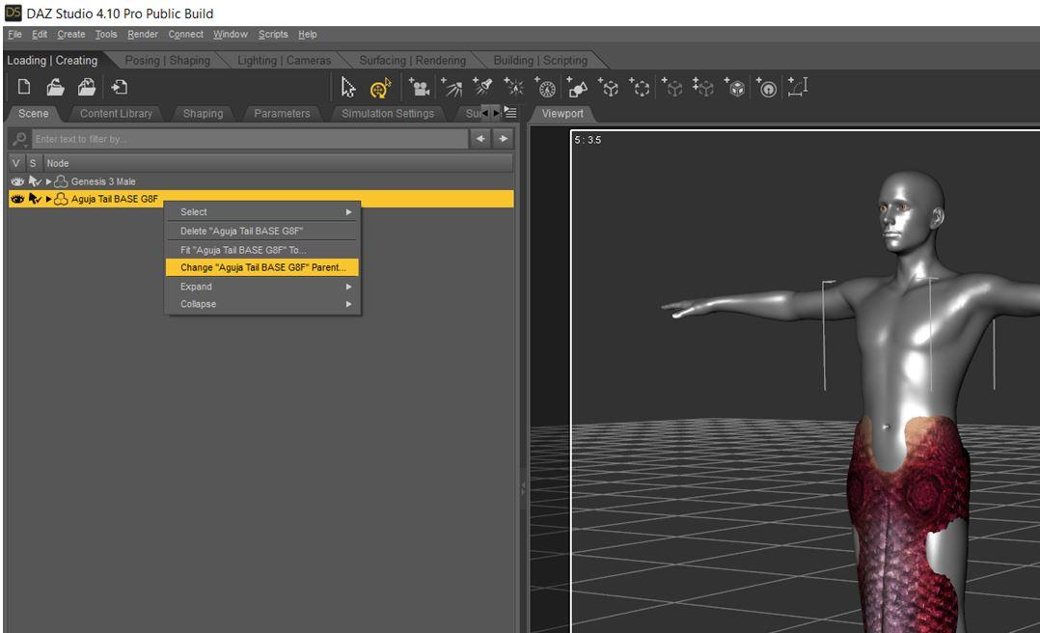
Task: Create a new camera with camera icon
Action: 419,88
